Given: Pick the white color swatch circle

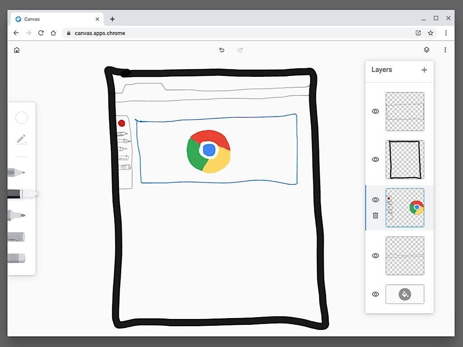Looking at the screenshot, I should tap(21, 118).
